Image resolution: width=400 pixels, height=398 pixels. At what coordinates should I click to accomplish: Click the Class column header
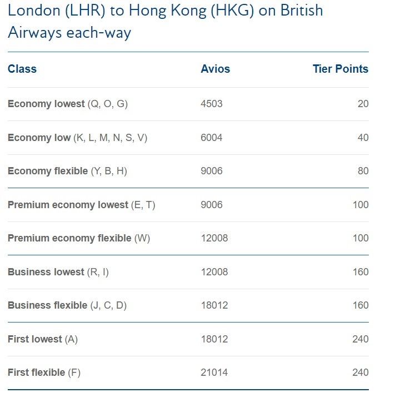pyautogui.click(x=22, y=69)
